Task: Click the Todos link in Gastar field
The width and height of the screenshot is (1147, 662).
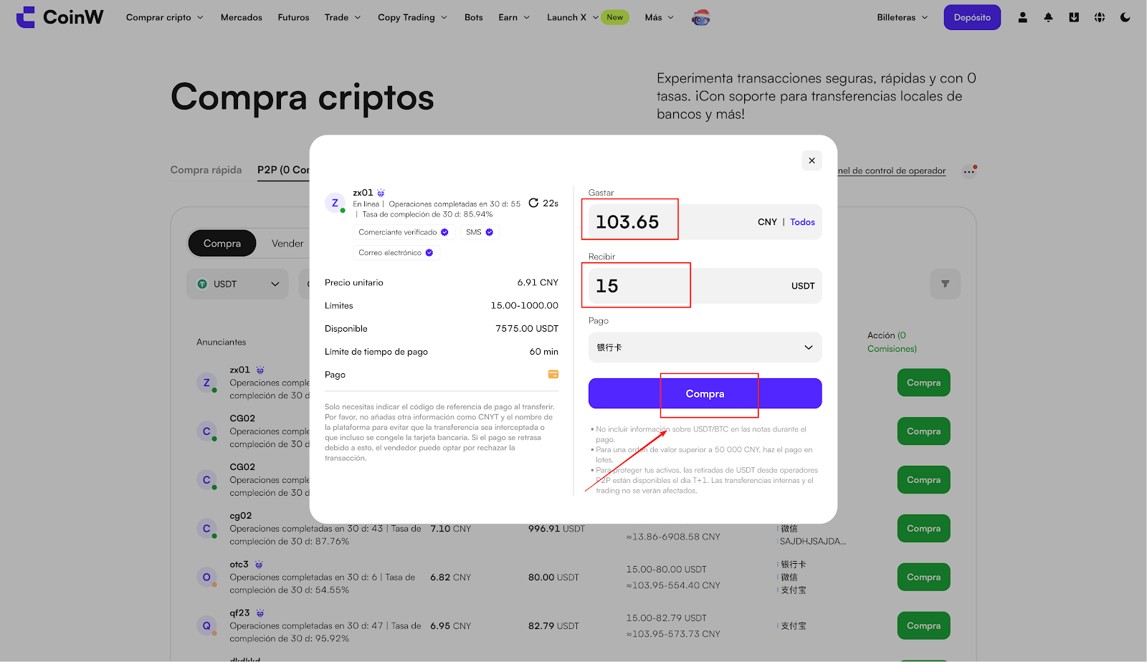Action: pyautogui.click(x=802, y=222)
